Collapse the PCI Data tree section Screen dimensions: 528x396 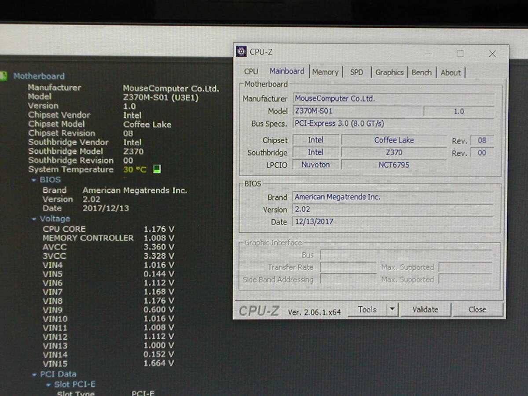click(34, 375)
